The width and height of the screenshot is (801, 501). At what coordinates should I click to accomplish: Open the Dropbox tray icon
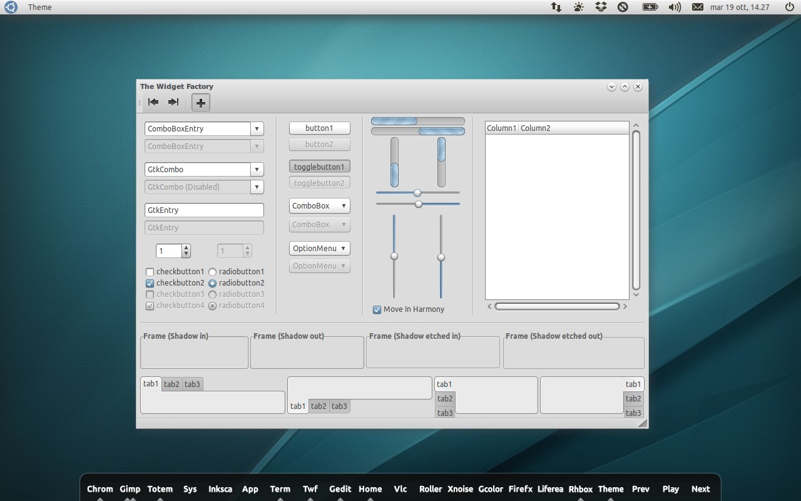tap(600, 7)
